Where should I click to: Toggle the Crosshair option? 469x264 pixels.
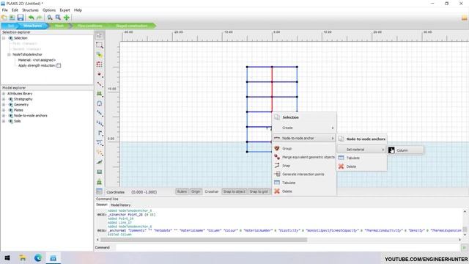(x=212, y=191)
